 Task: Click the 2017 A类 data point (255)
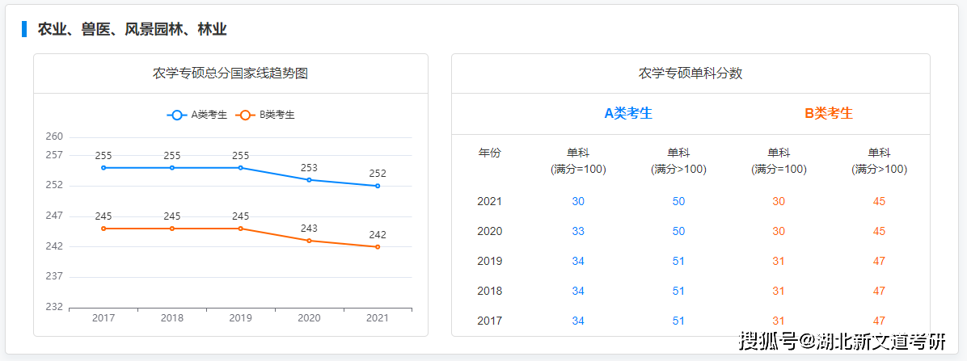pos(103,168)
